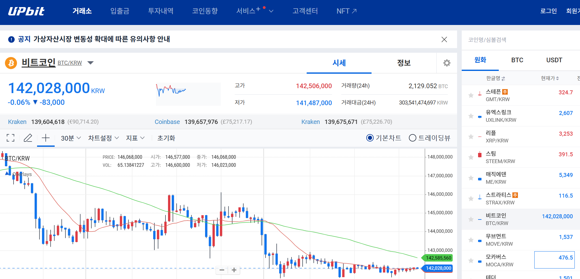This screenshot has height=279, width=580.
Task: Click the 초기화 reset button
Action: coord(166,138)
